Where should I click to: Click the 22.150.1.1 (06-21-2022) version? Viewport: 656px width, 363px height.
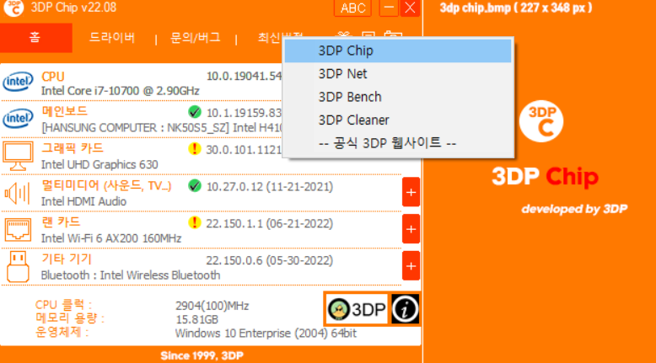(x=270, y=223)
